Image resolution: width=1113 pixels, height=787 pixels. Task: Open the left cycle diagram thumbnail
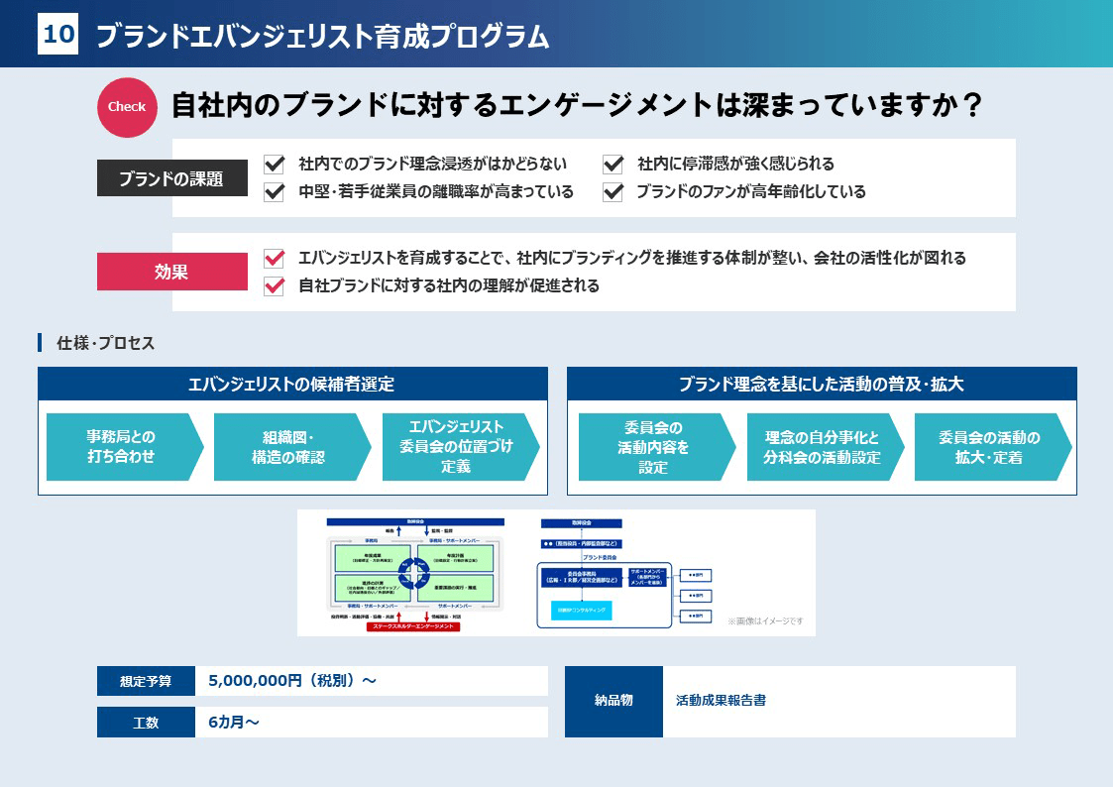[416, 573]
